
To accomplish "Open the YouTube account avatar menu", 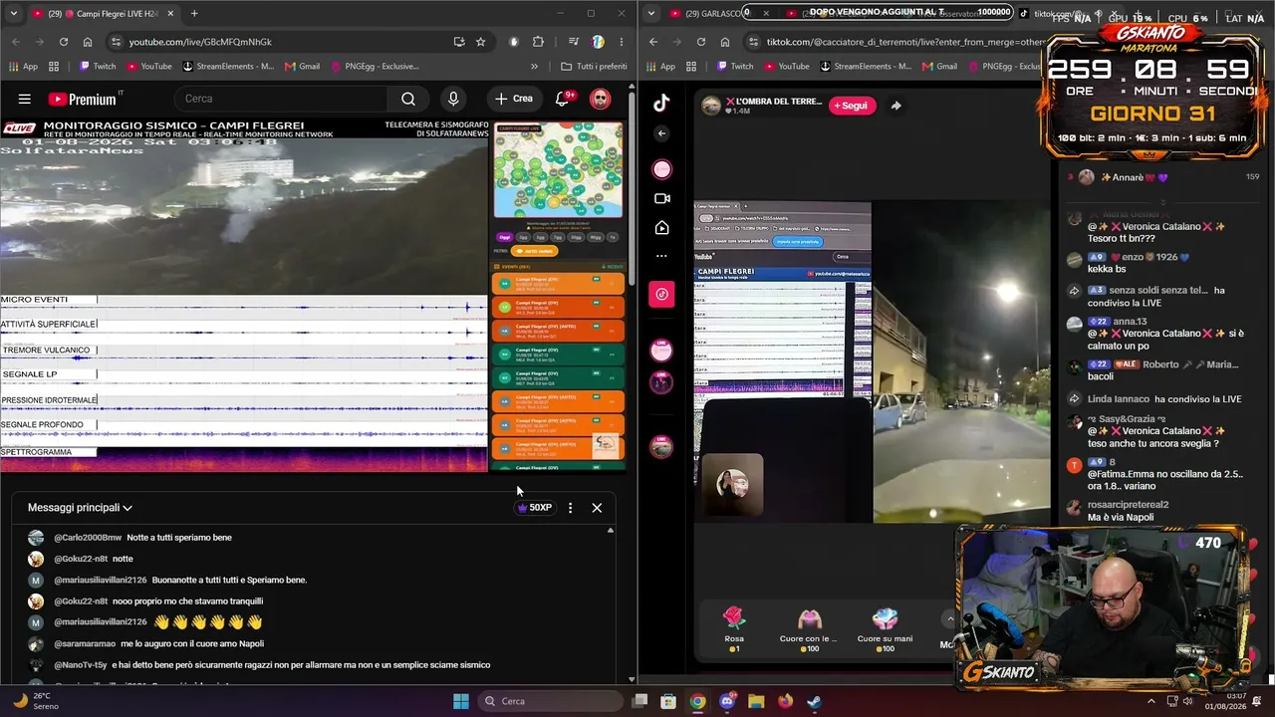I will coord(600,99).
